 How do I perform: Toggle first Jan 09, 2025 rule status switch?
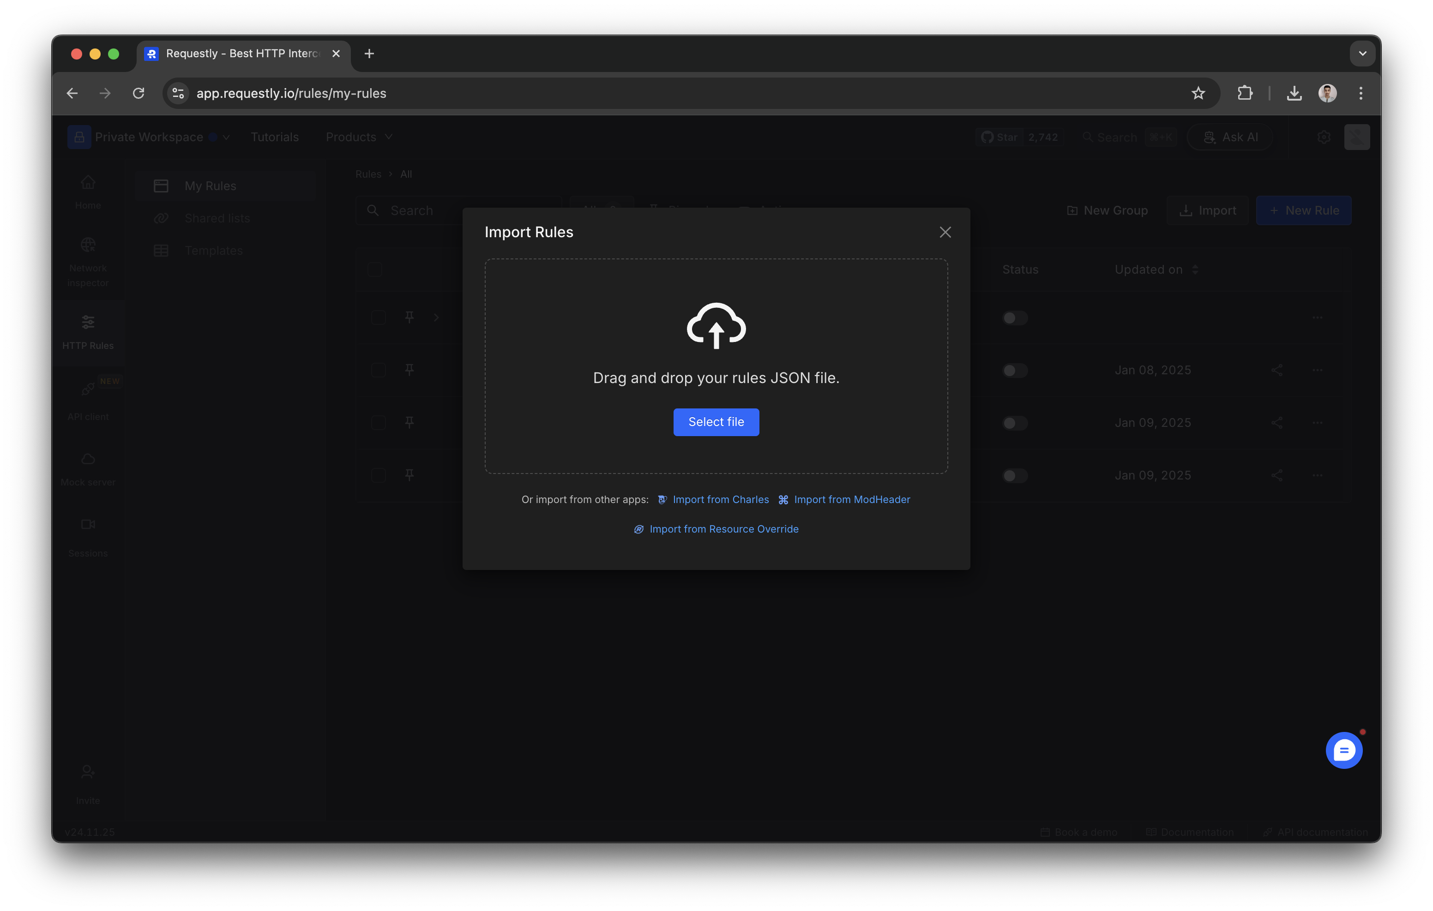tap(1014, 423)
